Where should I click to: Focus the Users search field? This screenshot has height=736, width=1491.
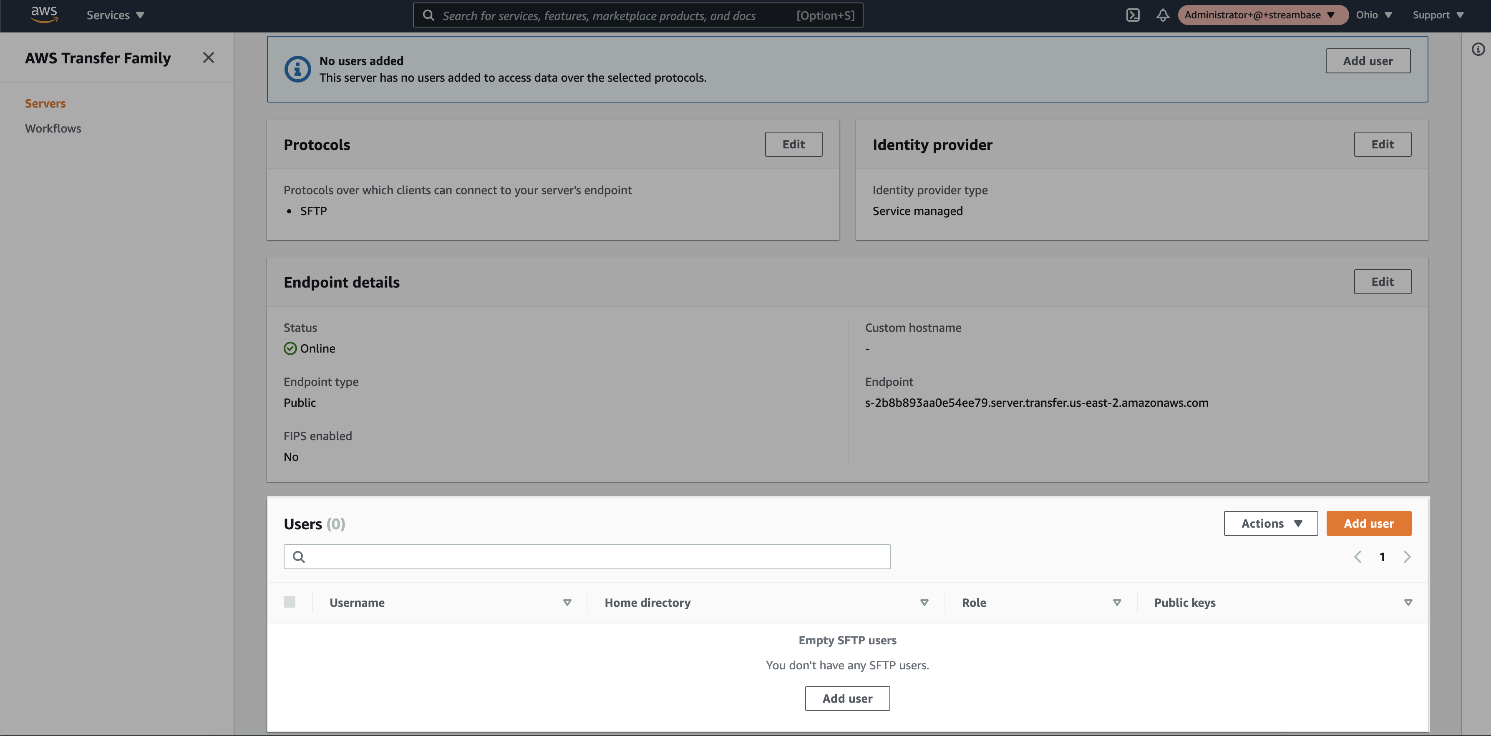587,557
